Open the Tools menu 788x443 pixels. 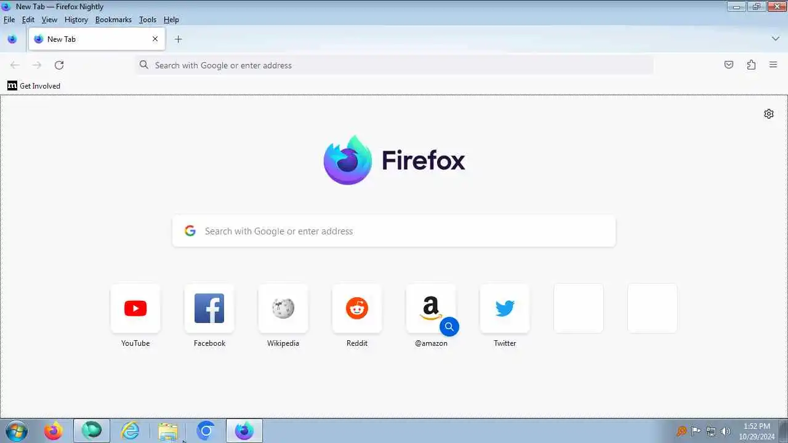coord(148,20)
